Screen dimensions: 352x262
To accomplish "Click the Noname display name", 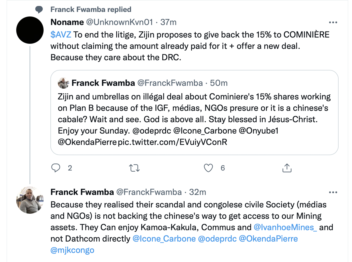I will pyautogui.click(x=67, y=22).
